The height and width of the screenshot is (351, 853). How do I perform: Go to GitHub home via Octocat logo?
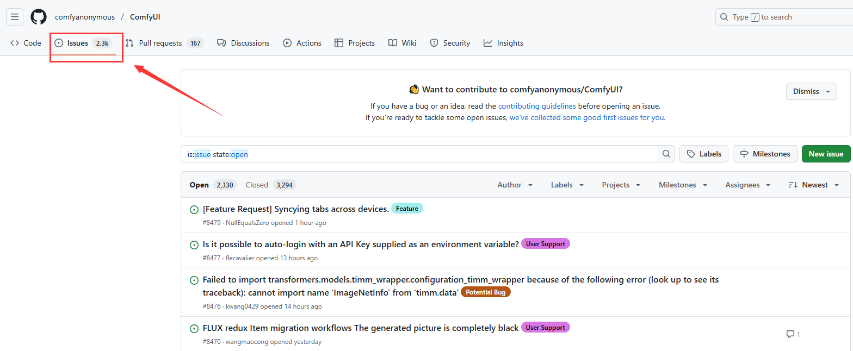click(x=39, y=17)
